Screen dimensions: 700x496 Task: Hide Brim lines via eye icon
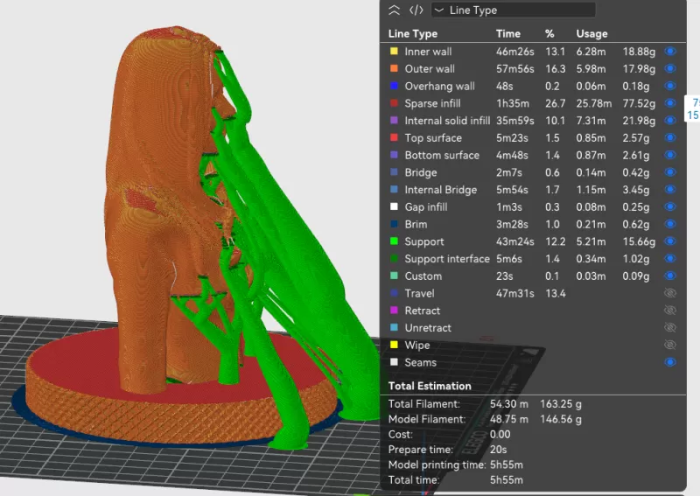(670, 224)
